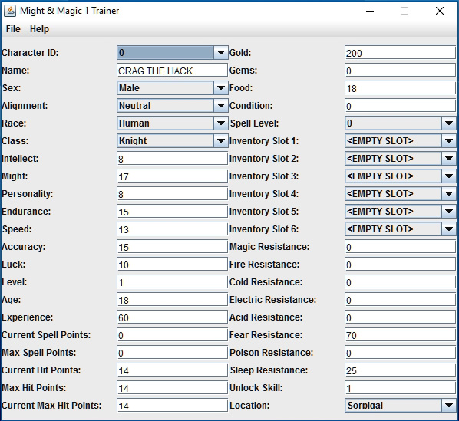Open the Class dropdown showing Knight
The width and height of the screenshot is (459, 421).
[x=173, y=140]
